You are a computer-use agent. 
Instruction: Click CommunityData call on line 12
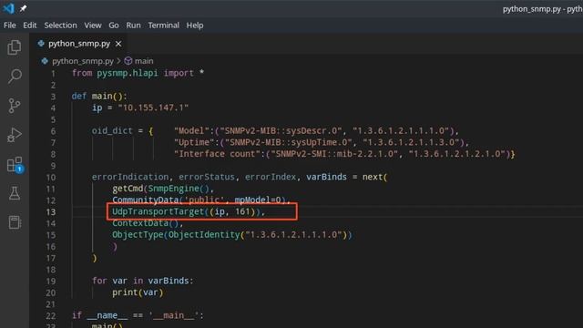pos(146,200)
